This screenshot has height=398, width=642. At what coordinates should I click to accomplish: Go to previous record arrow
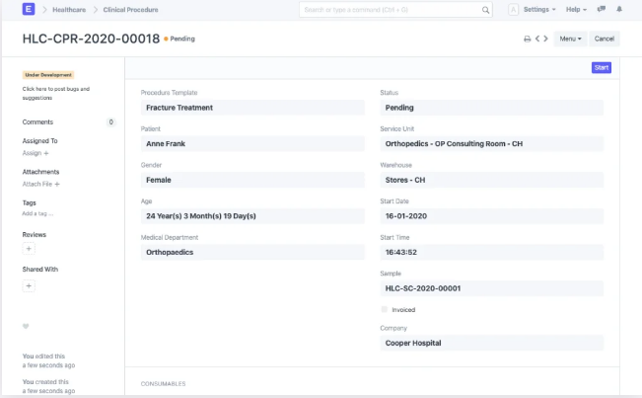pyautogui.click(x=537, y=39)
